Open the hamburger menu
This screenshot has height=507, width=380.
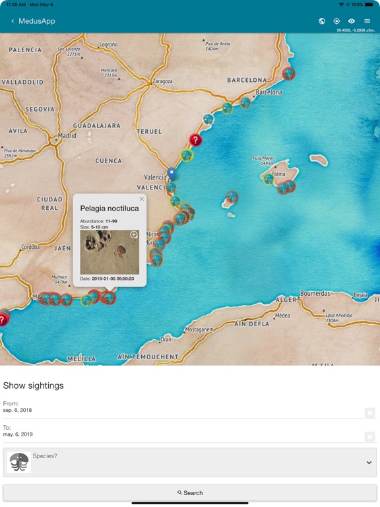pyautogui.click(x=367, y=21)
